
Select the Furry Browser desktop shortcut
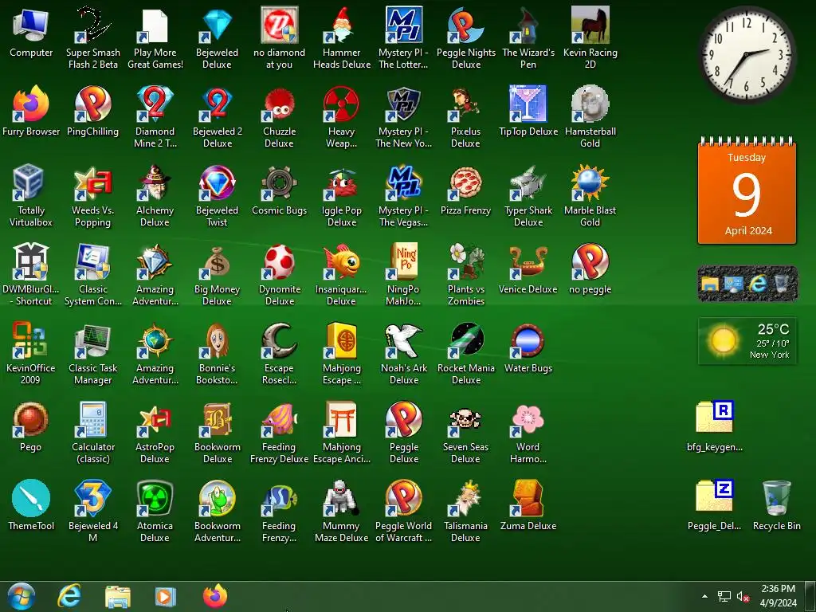click(31, 104)
